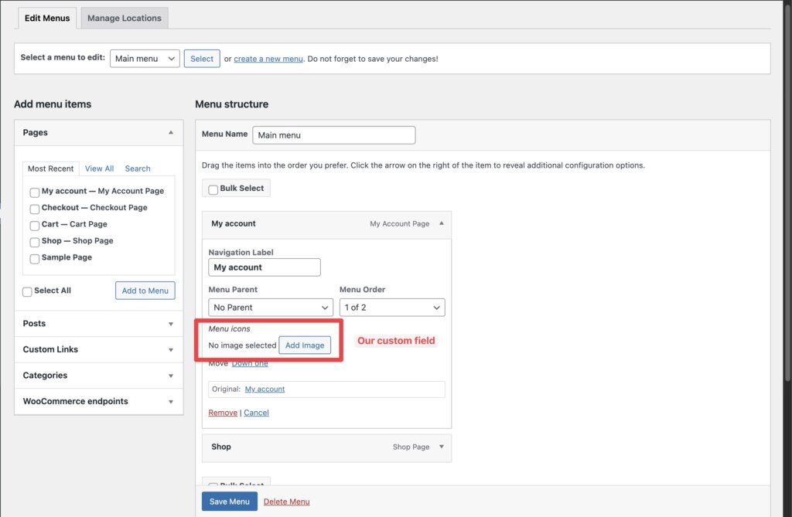Expand the Categories section
792x517 pixels.
[171, 376]
